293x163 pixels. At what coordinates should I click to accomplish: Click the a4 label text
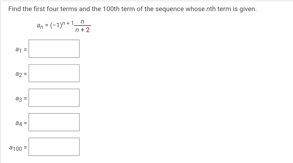19,123
